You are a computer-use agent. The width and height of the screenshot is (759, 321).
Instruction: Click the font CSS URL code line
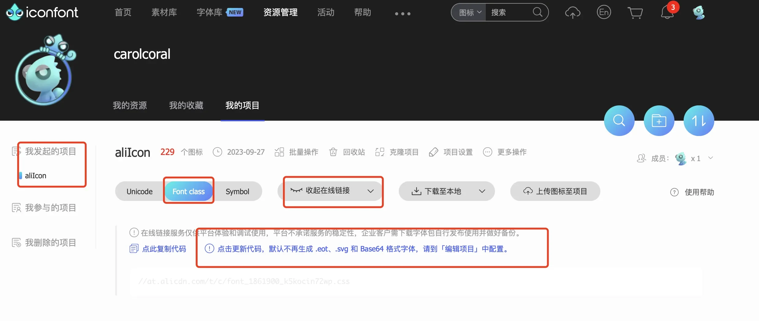click(244, 281)
